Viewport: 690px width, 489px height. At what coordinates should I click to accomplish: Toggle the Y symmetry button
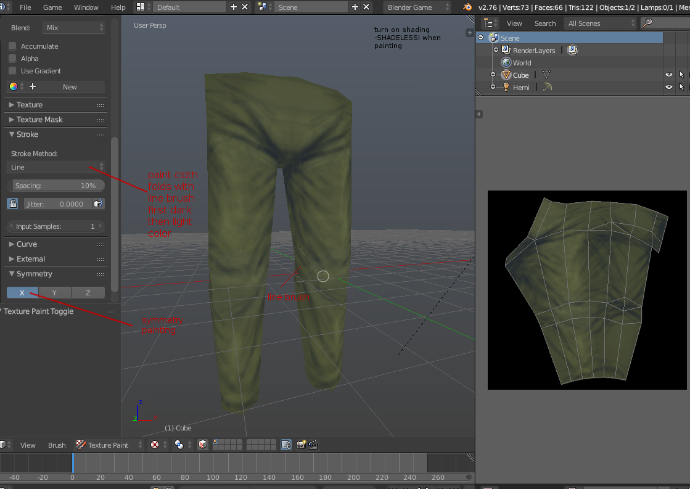coord(54,293)
